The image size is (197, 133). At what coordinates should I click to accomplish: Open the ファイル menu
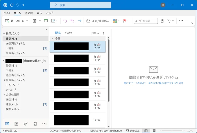click(6, 13)
